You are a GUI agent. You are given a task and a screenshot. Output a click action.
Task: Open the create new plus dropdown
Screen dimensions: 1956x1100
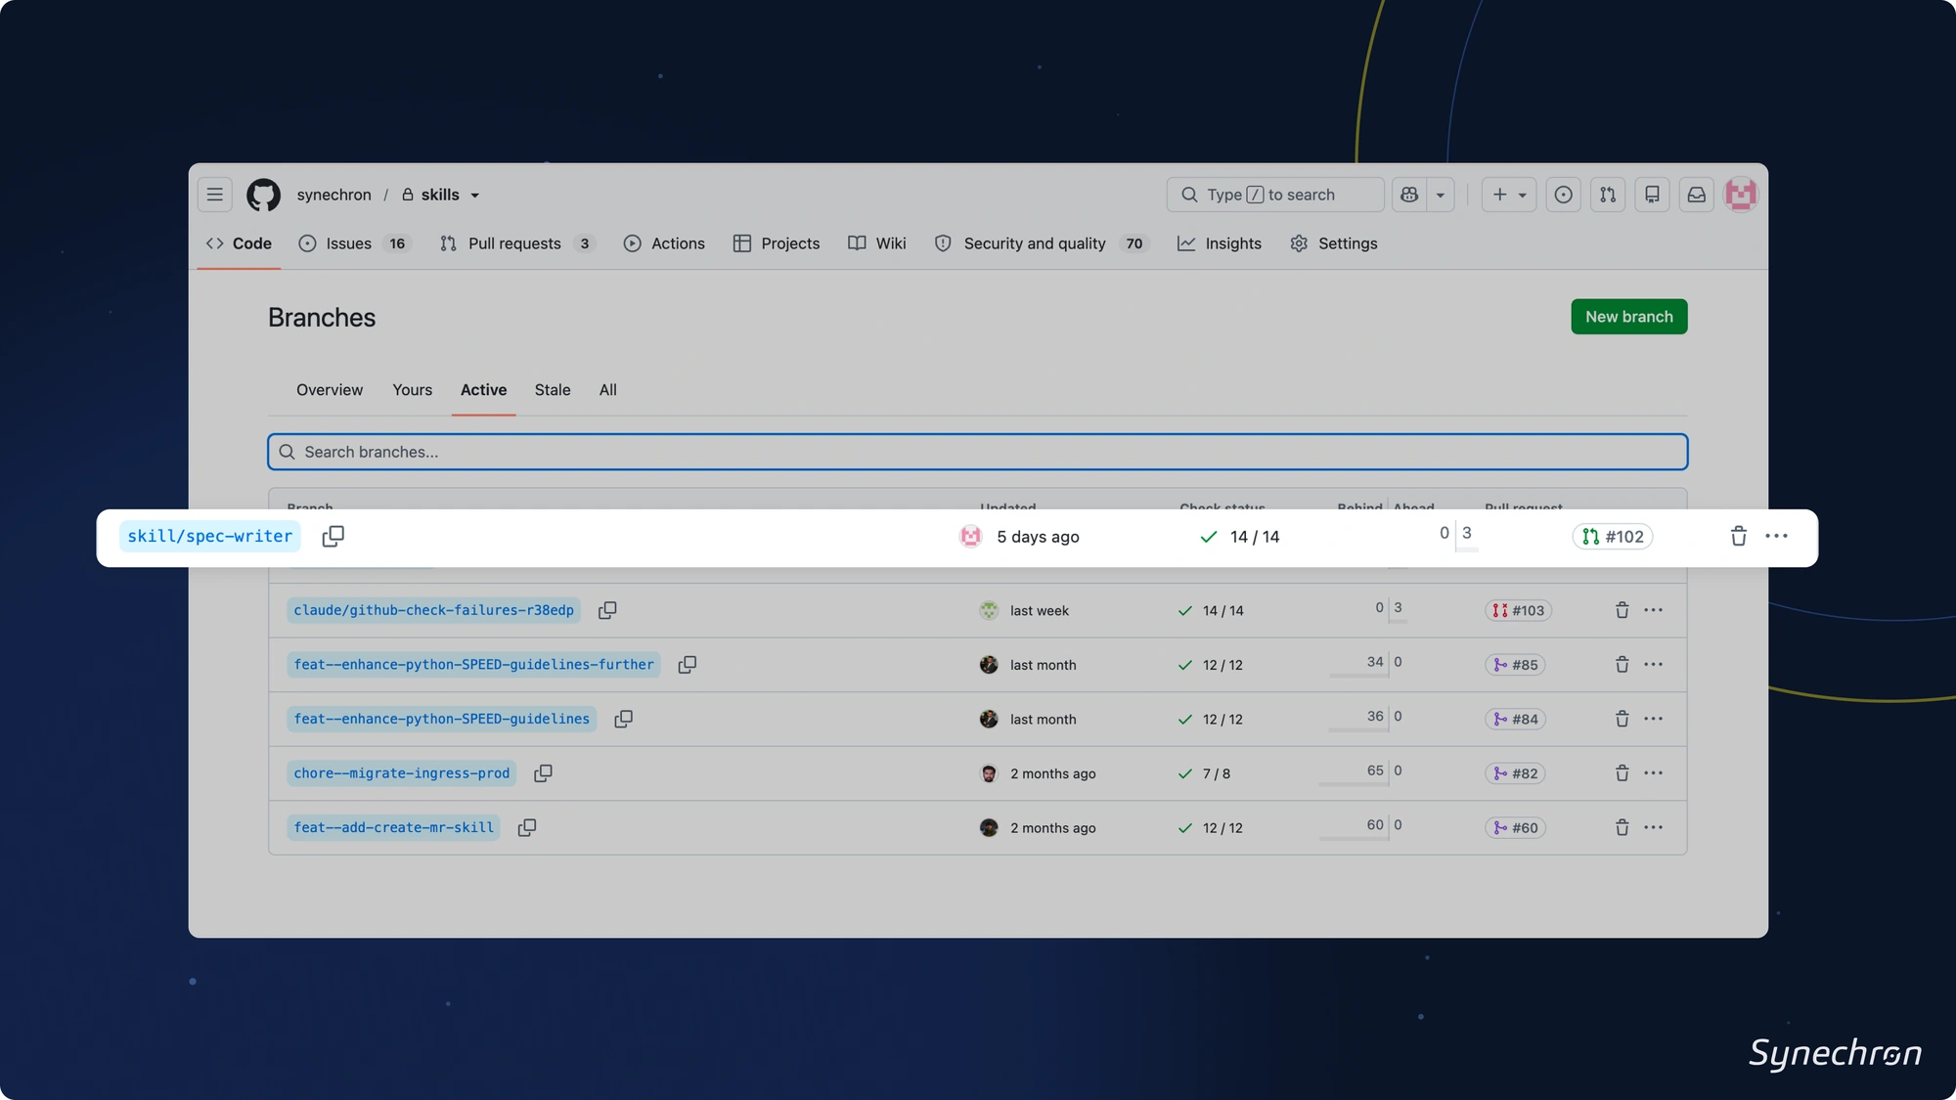tap(1509, 195)
